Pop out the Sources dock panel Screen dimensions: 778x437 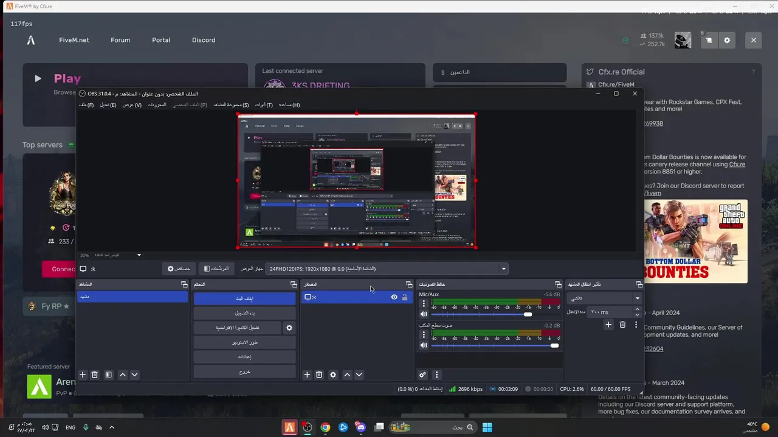coord(409,284)
